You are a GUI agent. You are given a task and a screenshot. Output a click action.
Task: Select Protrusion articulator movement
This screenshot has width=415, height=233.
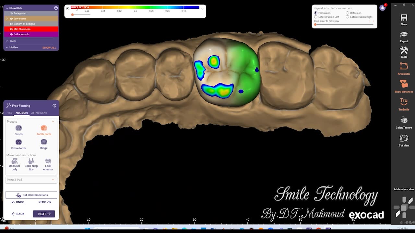(x=315, y=13)
